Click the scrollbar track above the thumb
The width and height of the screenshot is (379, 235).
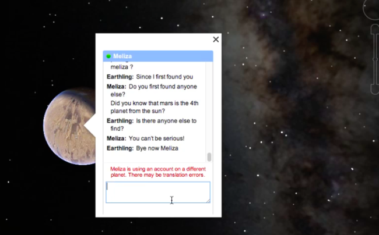[x=209, y=105]
